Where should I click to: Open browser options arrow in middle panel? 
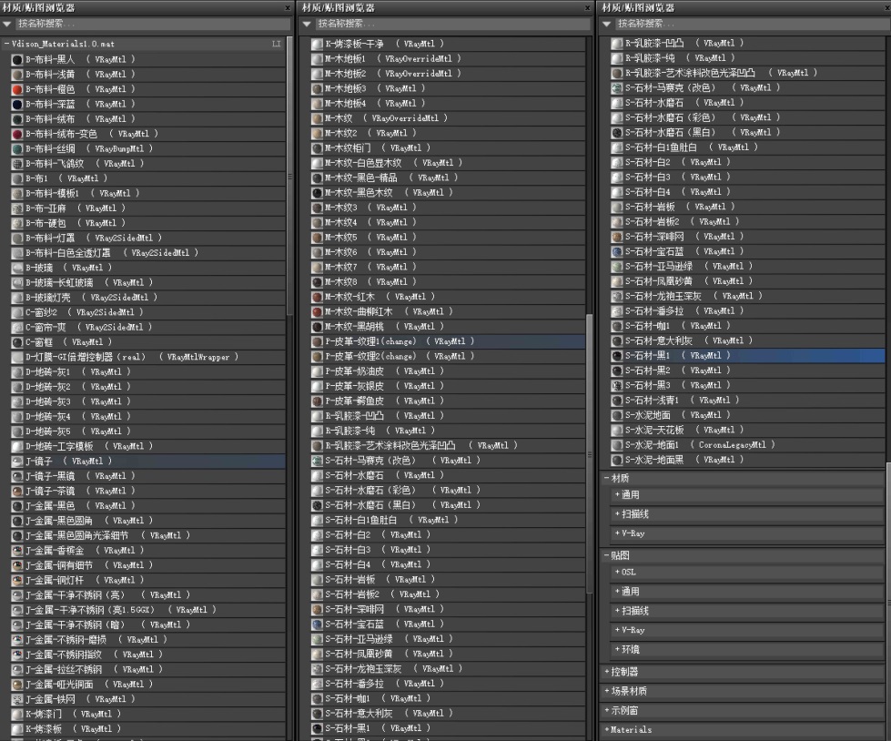click(x=307, y=24)
